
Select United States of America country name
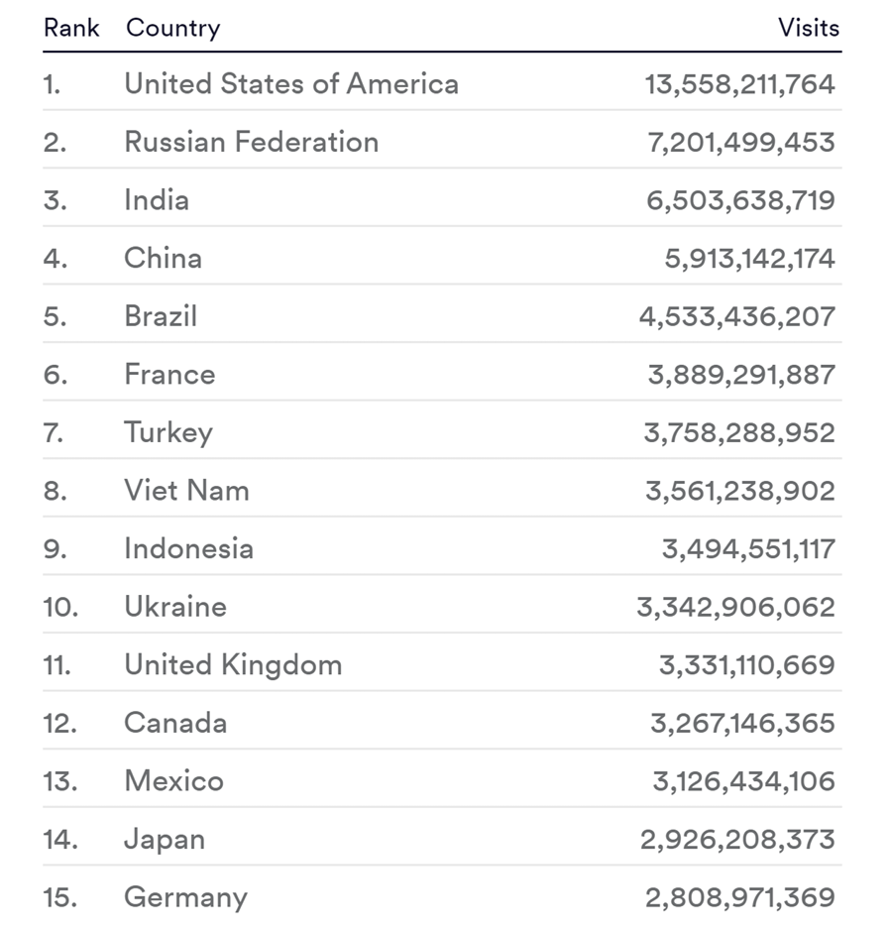290,84
